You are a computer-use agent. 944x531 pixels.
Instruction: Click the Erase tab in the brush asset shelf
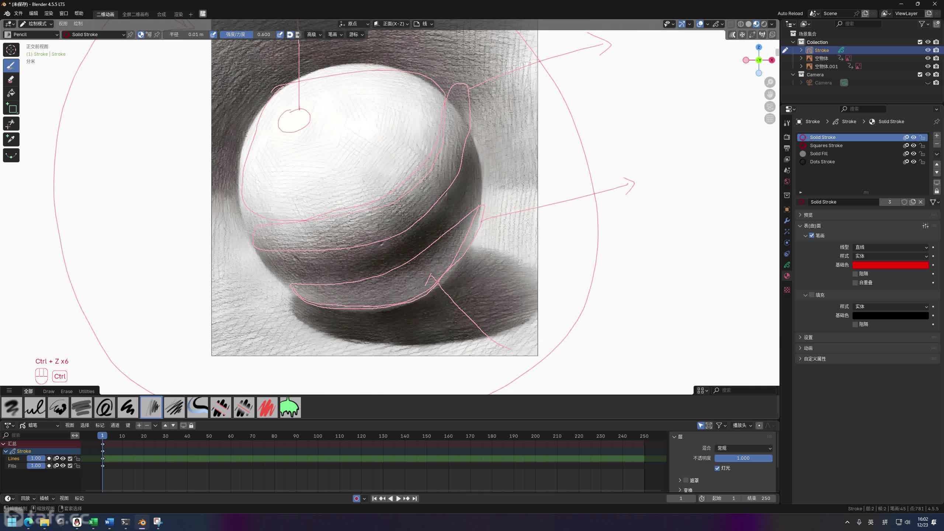click(66, 391)
